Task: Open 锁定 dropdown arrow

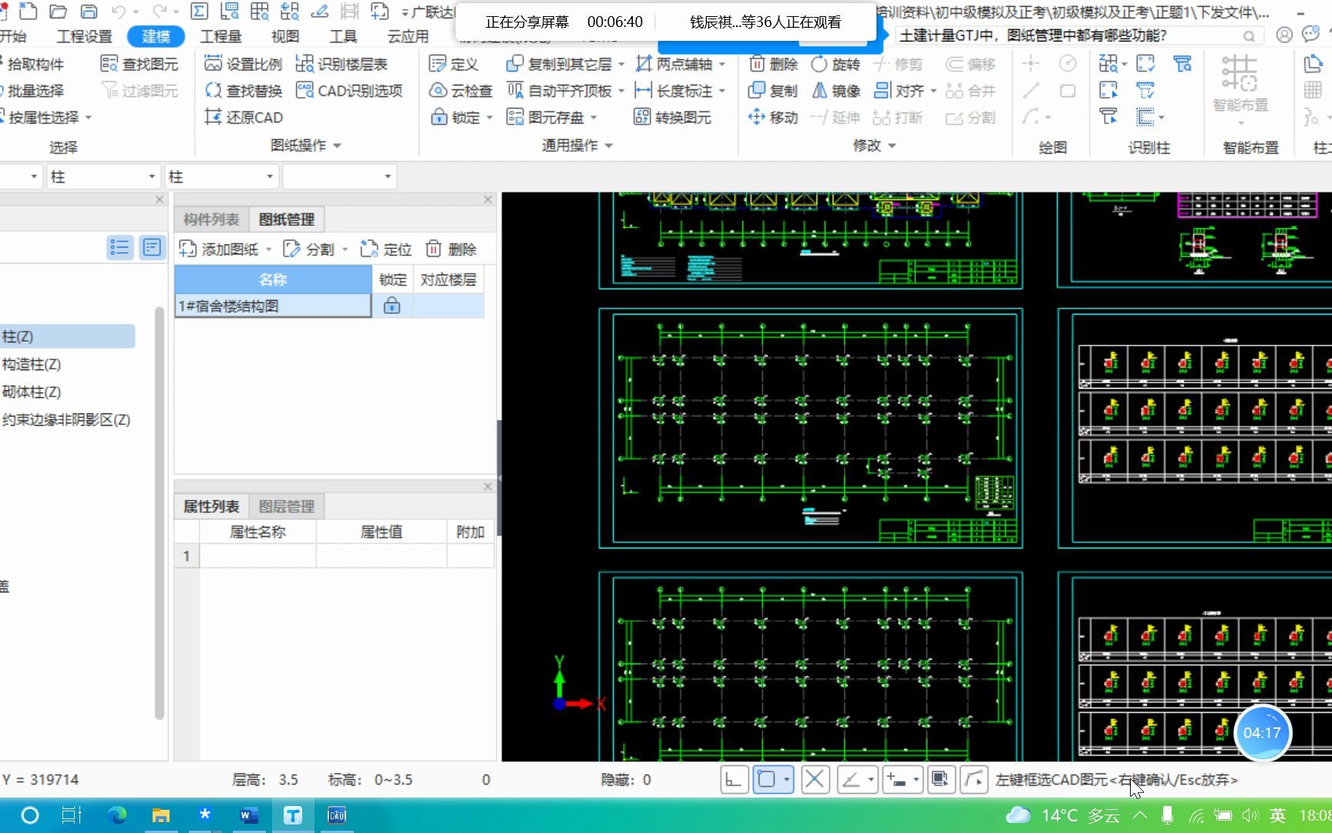Action: (489, 118)
